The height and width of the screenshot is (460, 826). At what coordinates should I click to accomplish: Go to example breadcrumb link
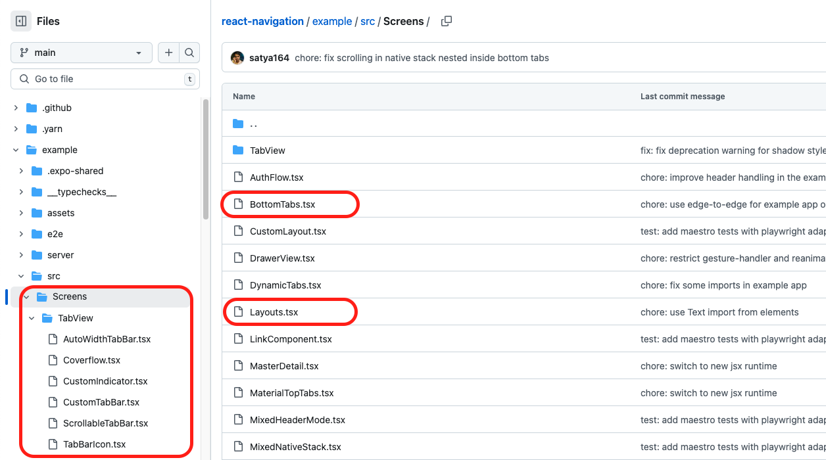point(332,21)
